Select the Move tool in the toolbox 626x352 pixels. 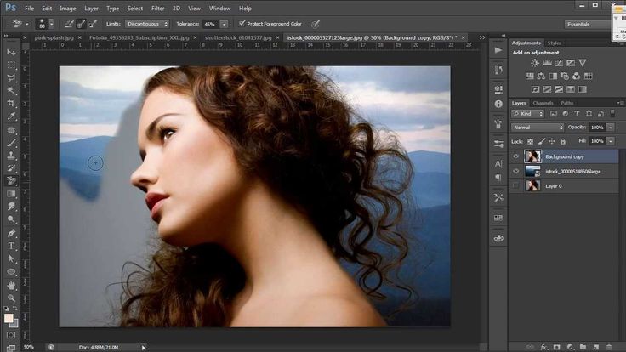coord(11,52)
